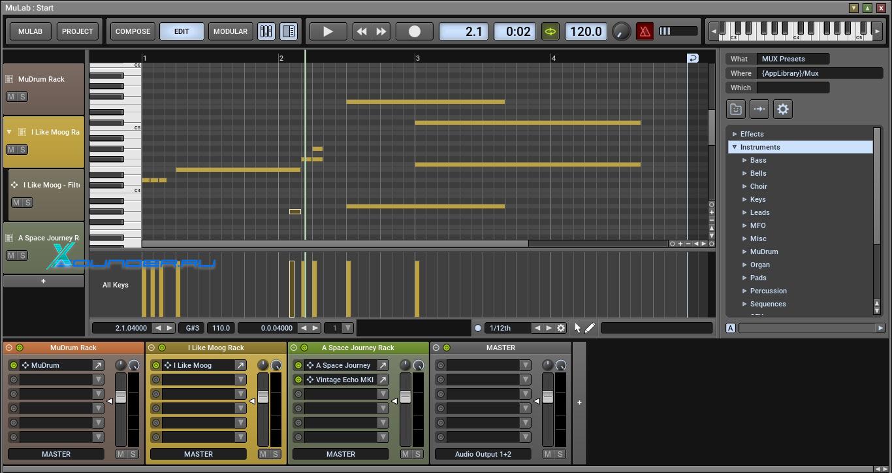The image size is (892, 473).
Task: Switch to the COMPOSE view
Action: (133, 31)
